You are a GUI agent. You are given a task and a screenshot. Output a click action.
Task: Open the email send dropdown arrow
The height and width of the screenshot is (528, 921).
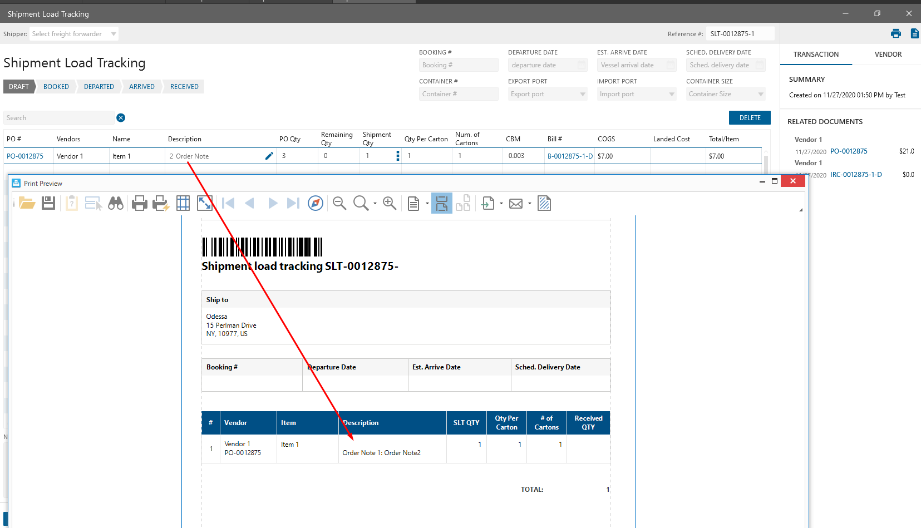point(530,204)
